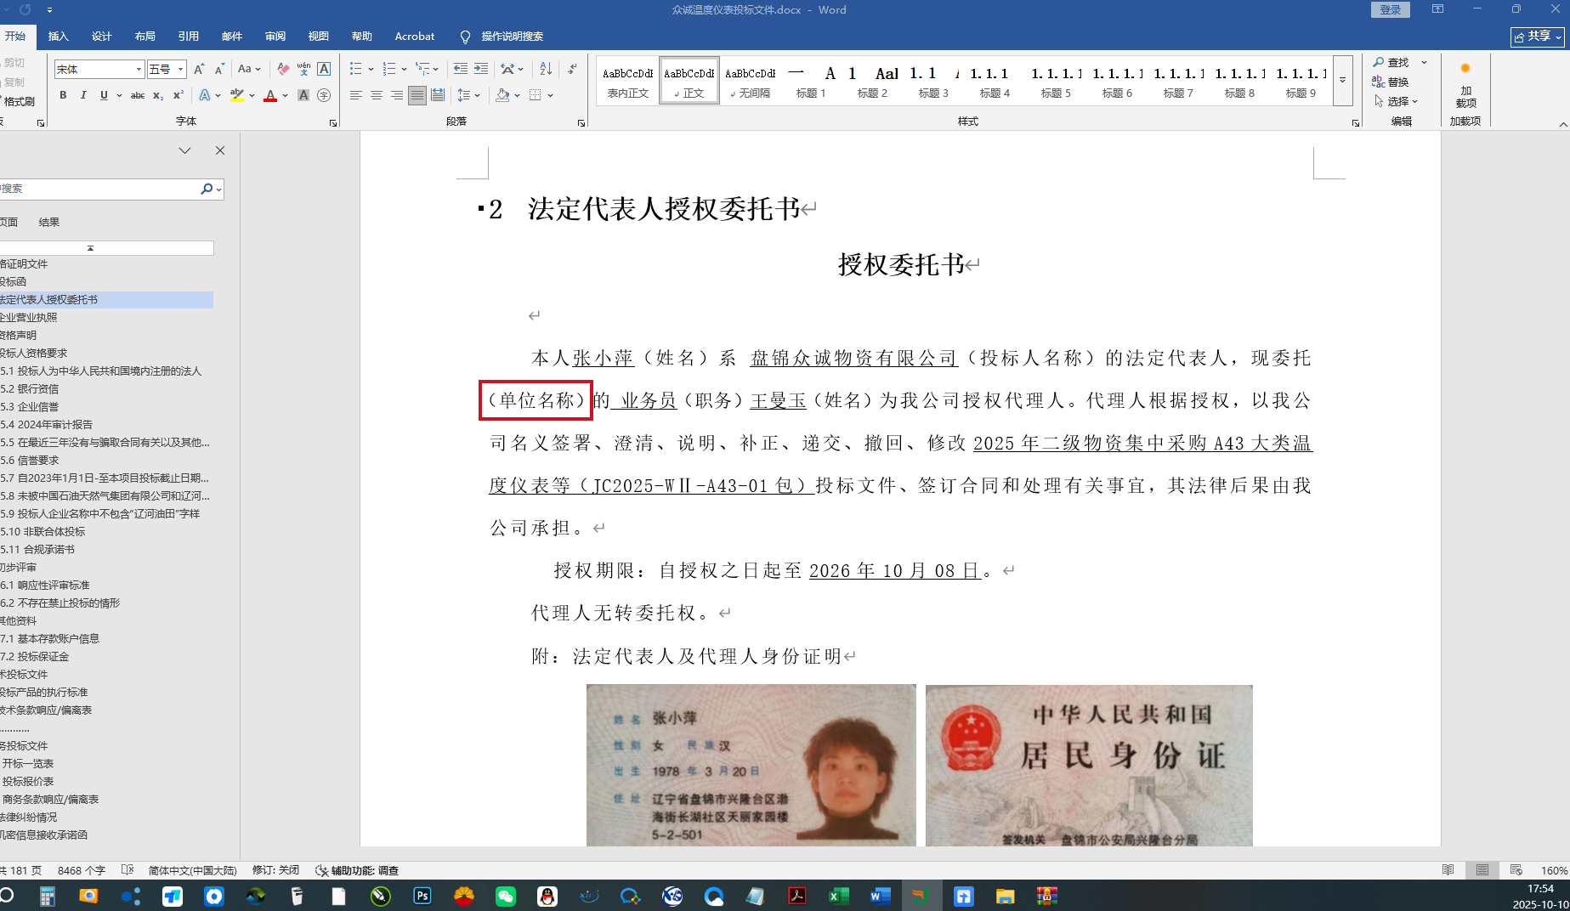This screenshot has height=911, width=1570.
Task: Click the Share (共享) button
Action: [1538, 37]
